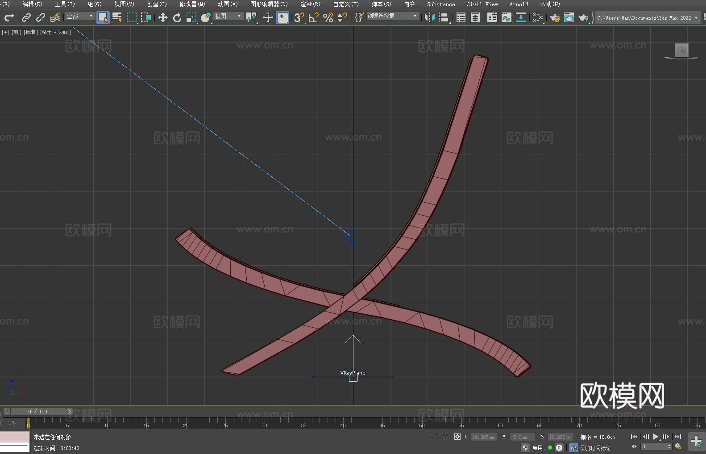The width and height of the screenshot is (706, 454).
Task: Toggle Absolute/Offset transform type-in mode
Action: click(x=457, y=437)
